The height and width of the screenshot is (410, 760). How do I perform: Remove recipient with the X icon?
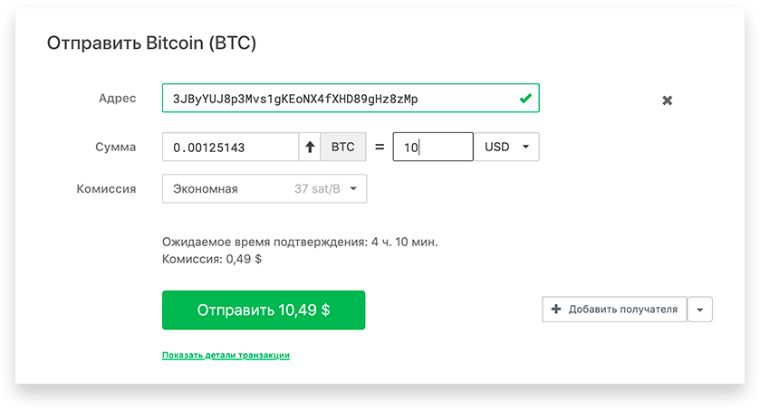(668, 100)
